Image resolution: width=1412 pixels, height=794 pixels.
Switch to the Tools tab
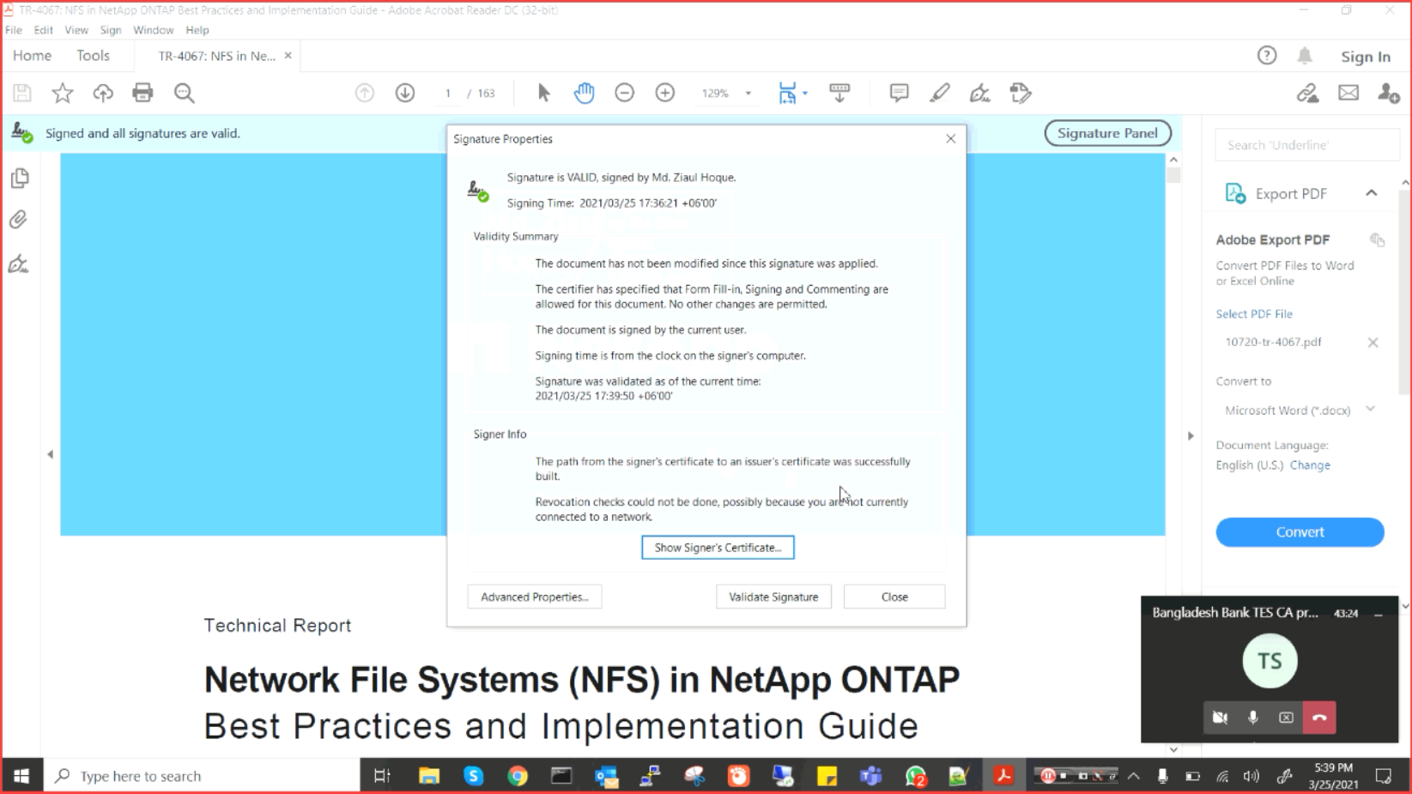(x=93, y=56)
